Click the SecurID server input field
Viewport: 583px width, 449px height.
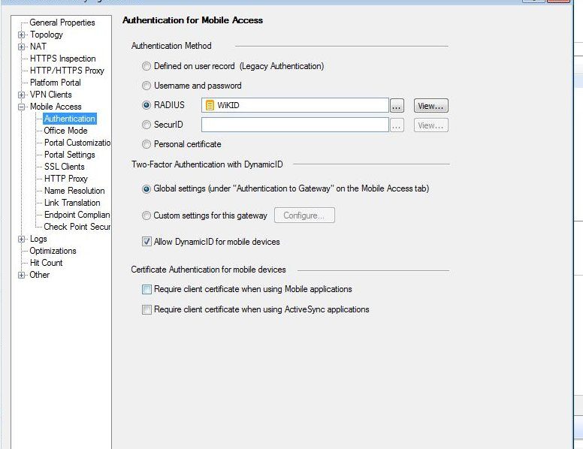[295, 125]
